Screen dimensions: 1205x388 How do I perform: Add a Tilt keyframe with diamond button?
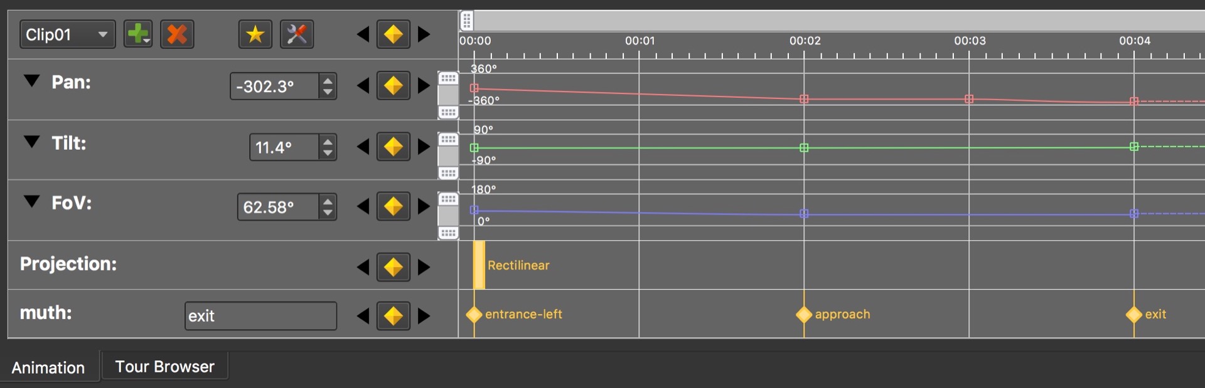tap(394, 147)
